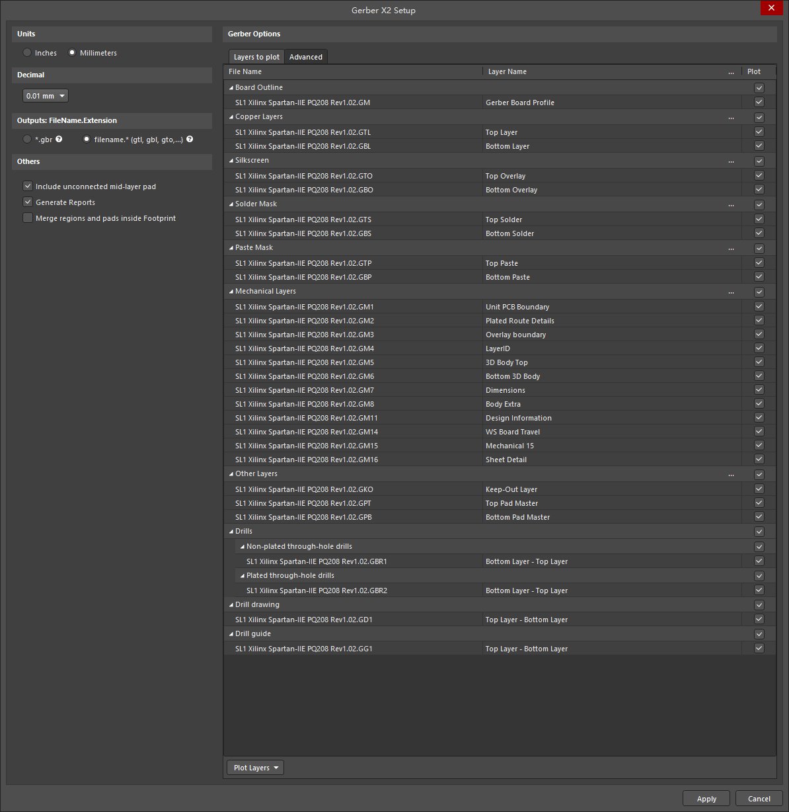
Task: Select the Top Pad Master layer name
Action: [x=512, y=503]
